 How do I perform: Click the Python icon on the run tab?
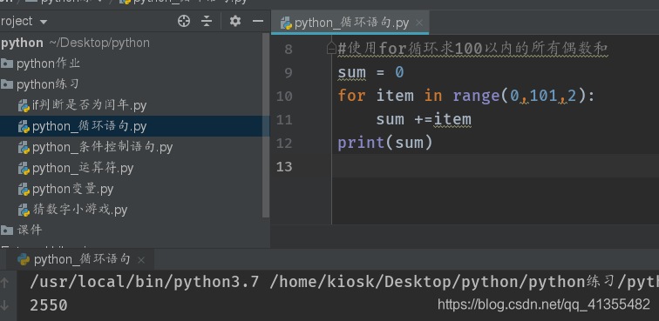pyautogui.click(x=24, y=259)
